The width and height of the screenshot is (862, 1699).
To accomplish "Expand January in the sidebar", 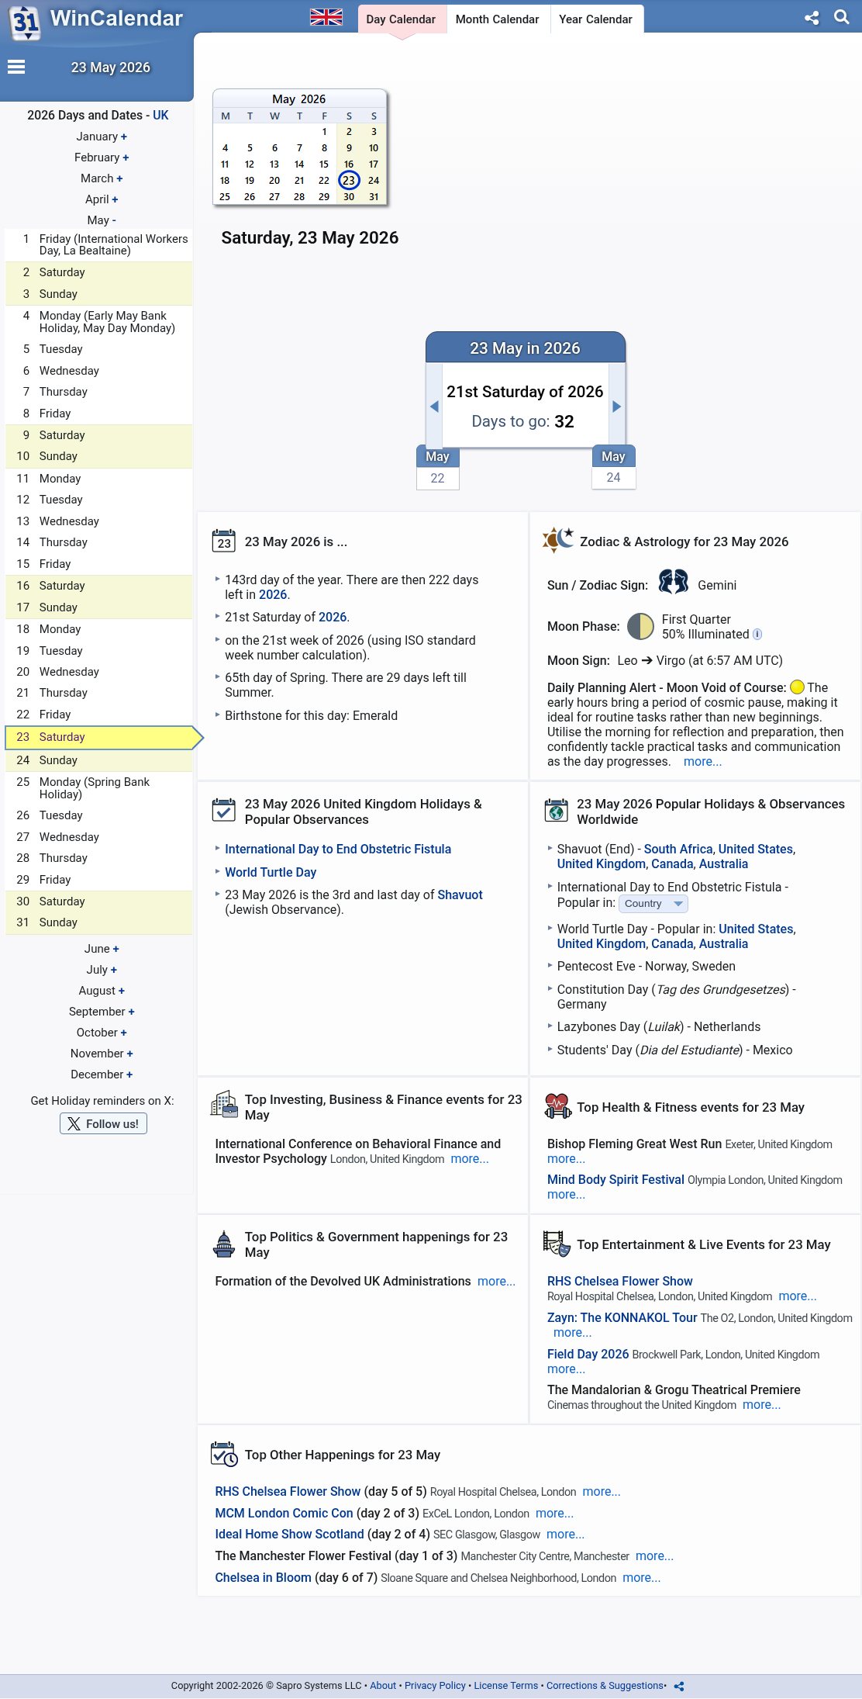I will 102,137.
